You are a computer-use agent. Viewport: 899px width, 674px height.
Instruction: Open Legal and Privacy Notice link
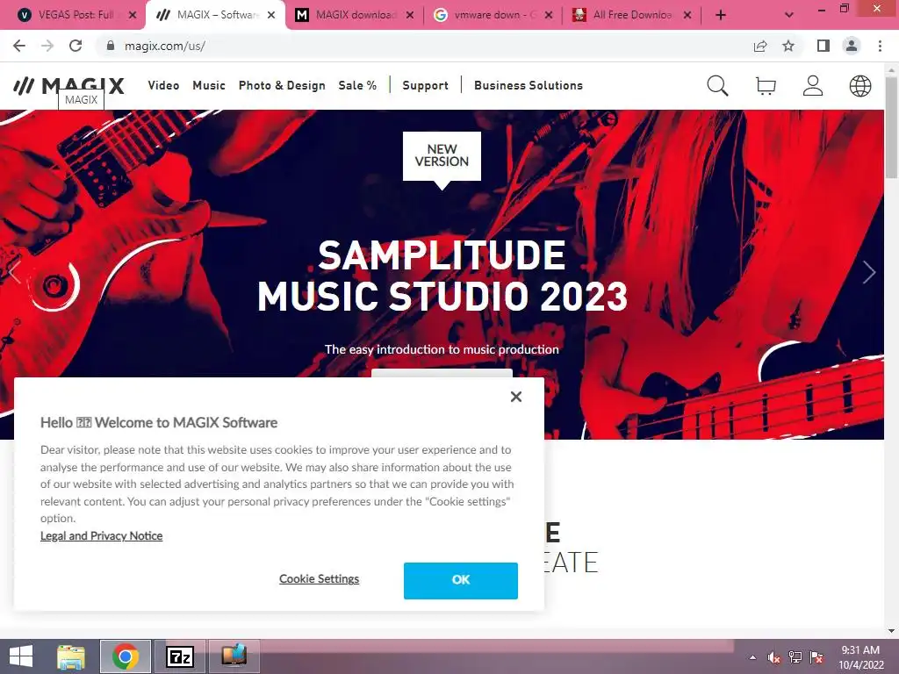102,536
